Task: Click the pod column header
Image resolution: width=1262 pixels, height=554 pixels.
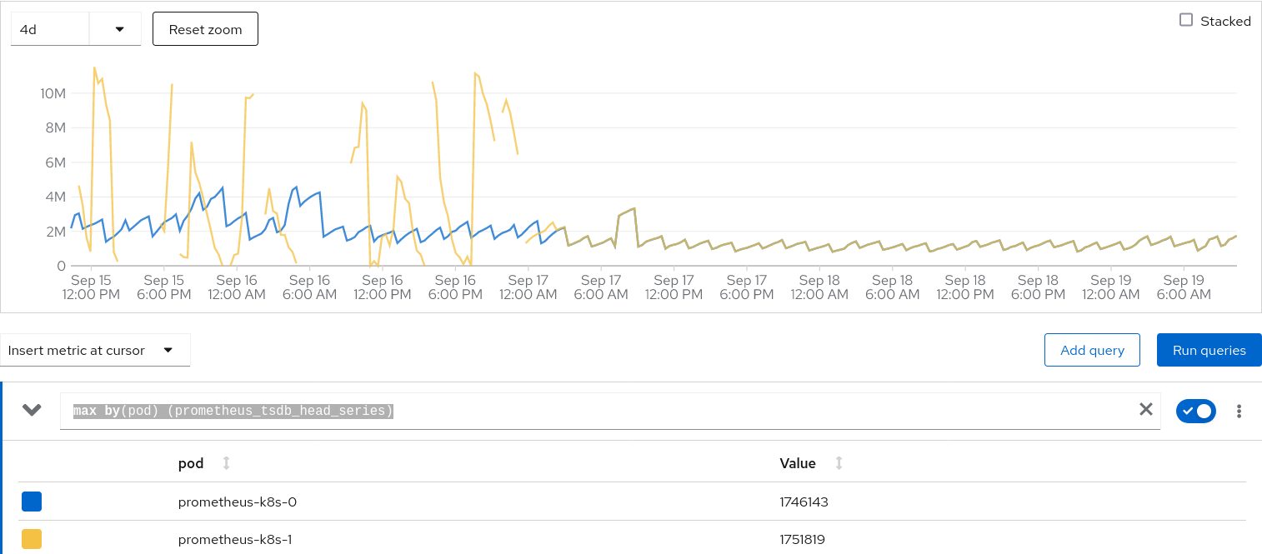Action: coord(191,463)
